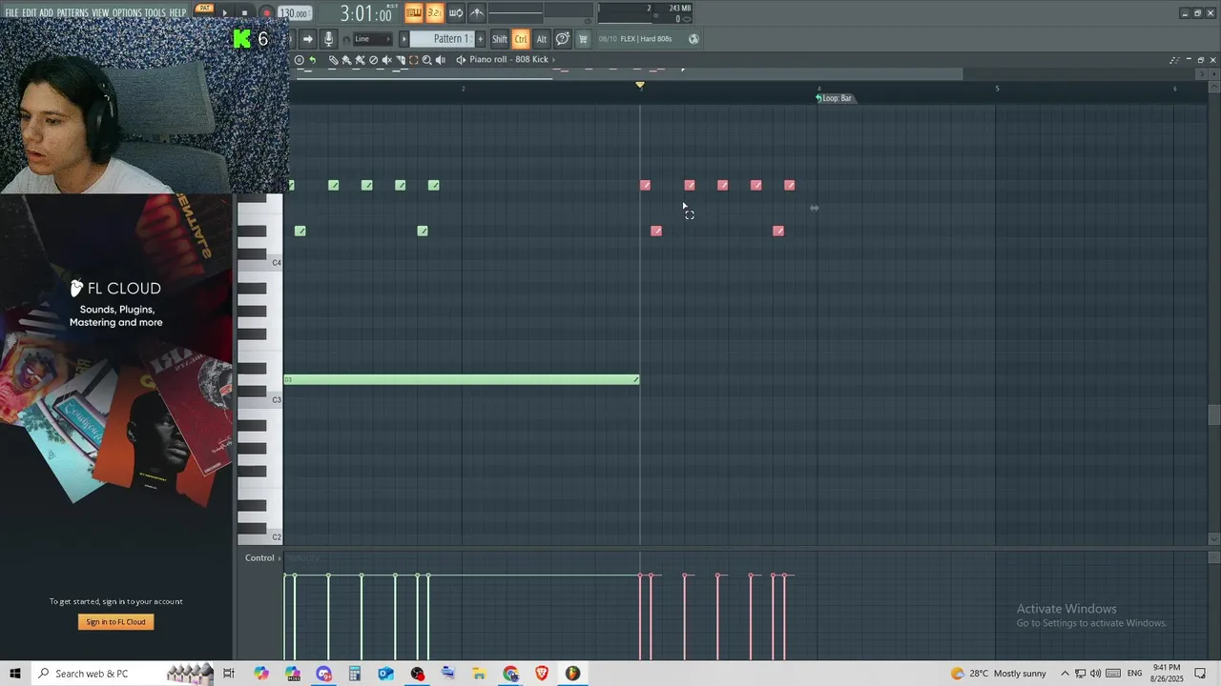Select the Paint in drum mode tool

coord(360,60)
